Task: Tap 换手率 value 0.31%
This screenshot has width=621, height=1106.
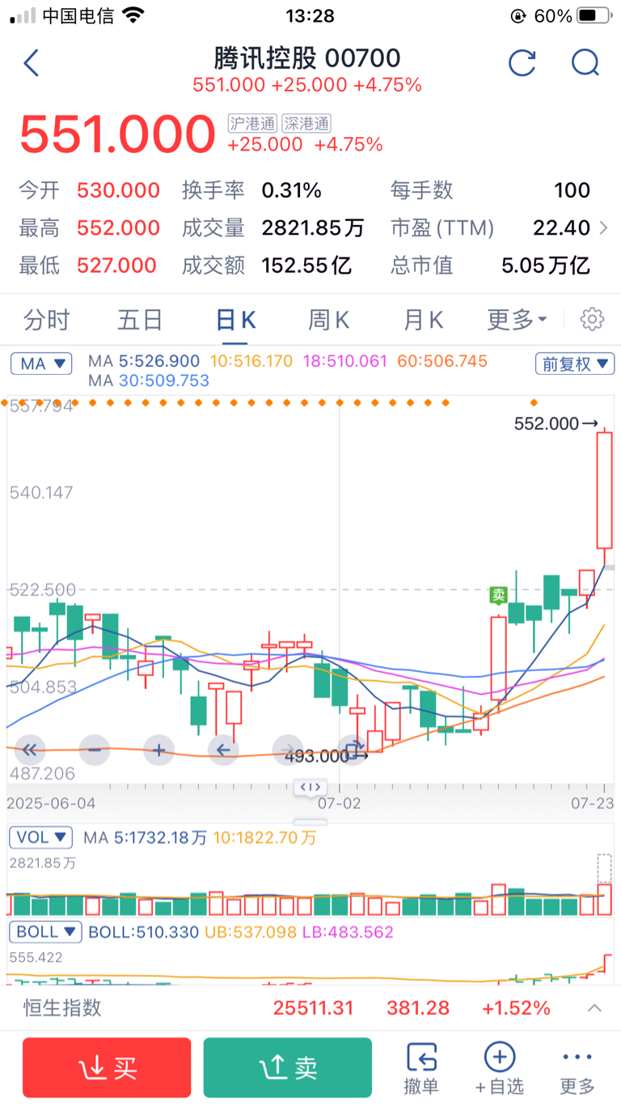Action: [291, 191]
